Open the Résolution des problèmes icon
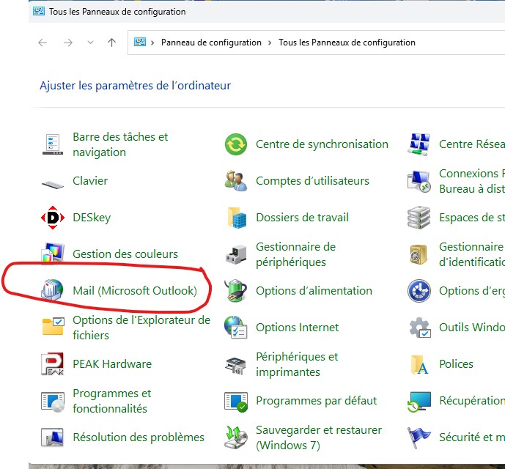505x469 pixels. [53, 437]
